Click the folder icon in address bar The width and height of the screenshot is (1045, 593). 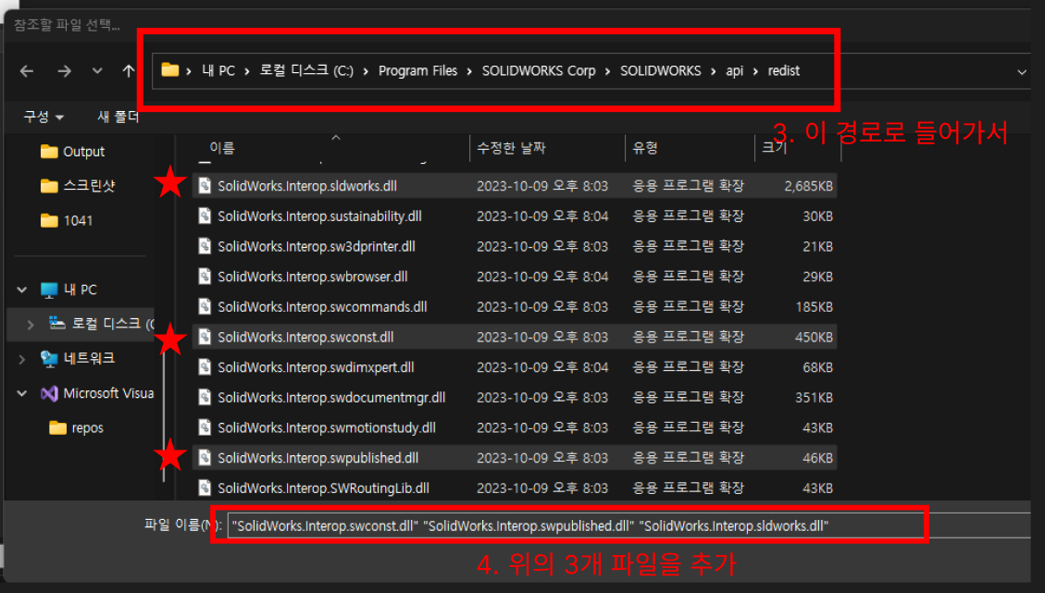[170, 70]
